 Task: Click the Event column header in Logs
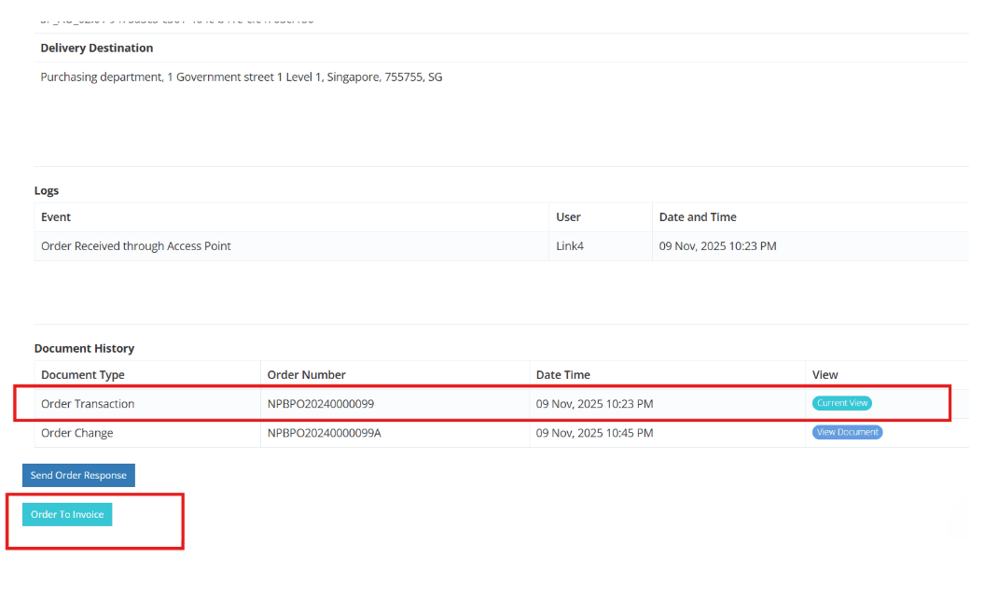point(56,217)
